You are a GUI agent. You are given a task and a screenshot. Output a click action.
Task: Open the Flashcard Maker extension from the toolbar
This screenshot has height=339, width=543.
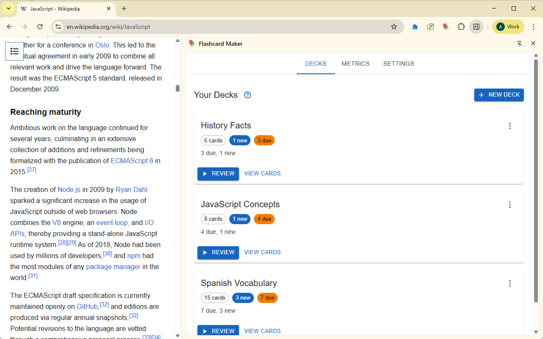pos(445,26)
